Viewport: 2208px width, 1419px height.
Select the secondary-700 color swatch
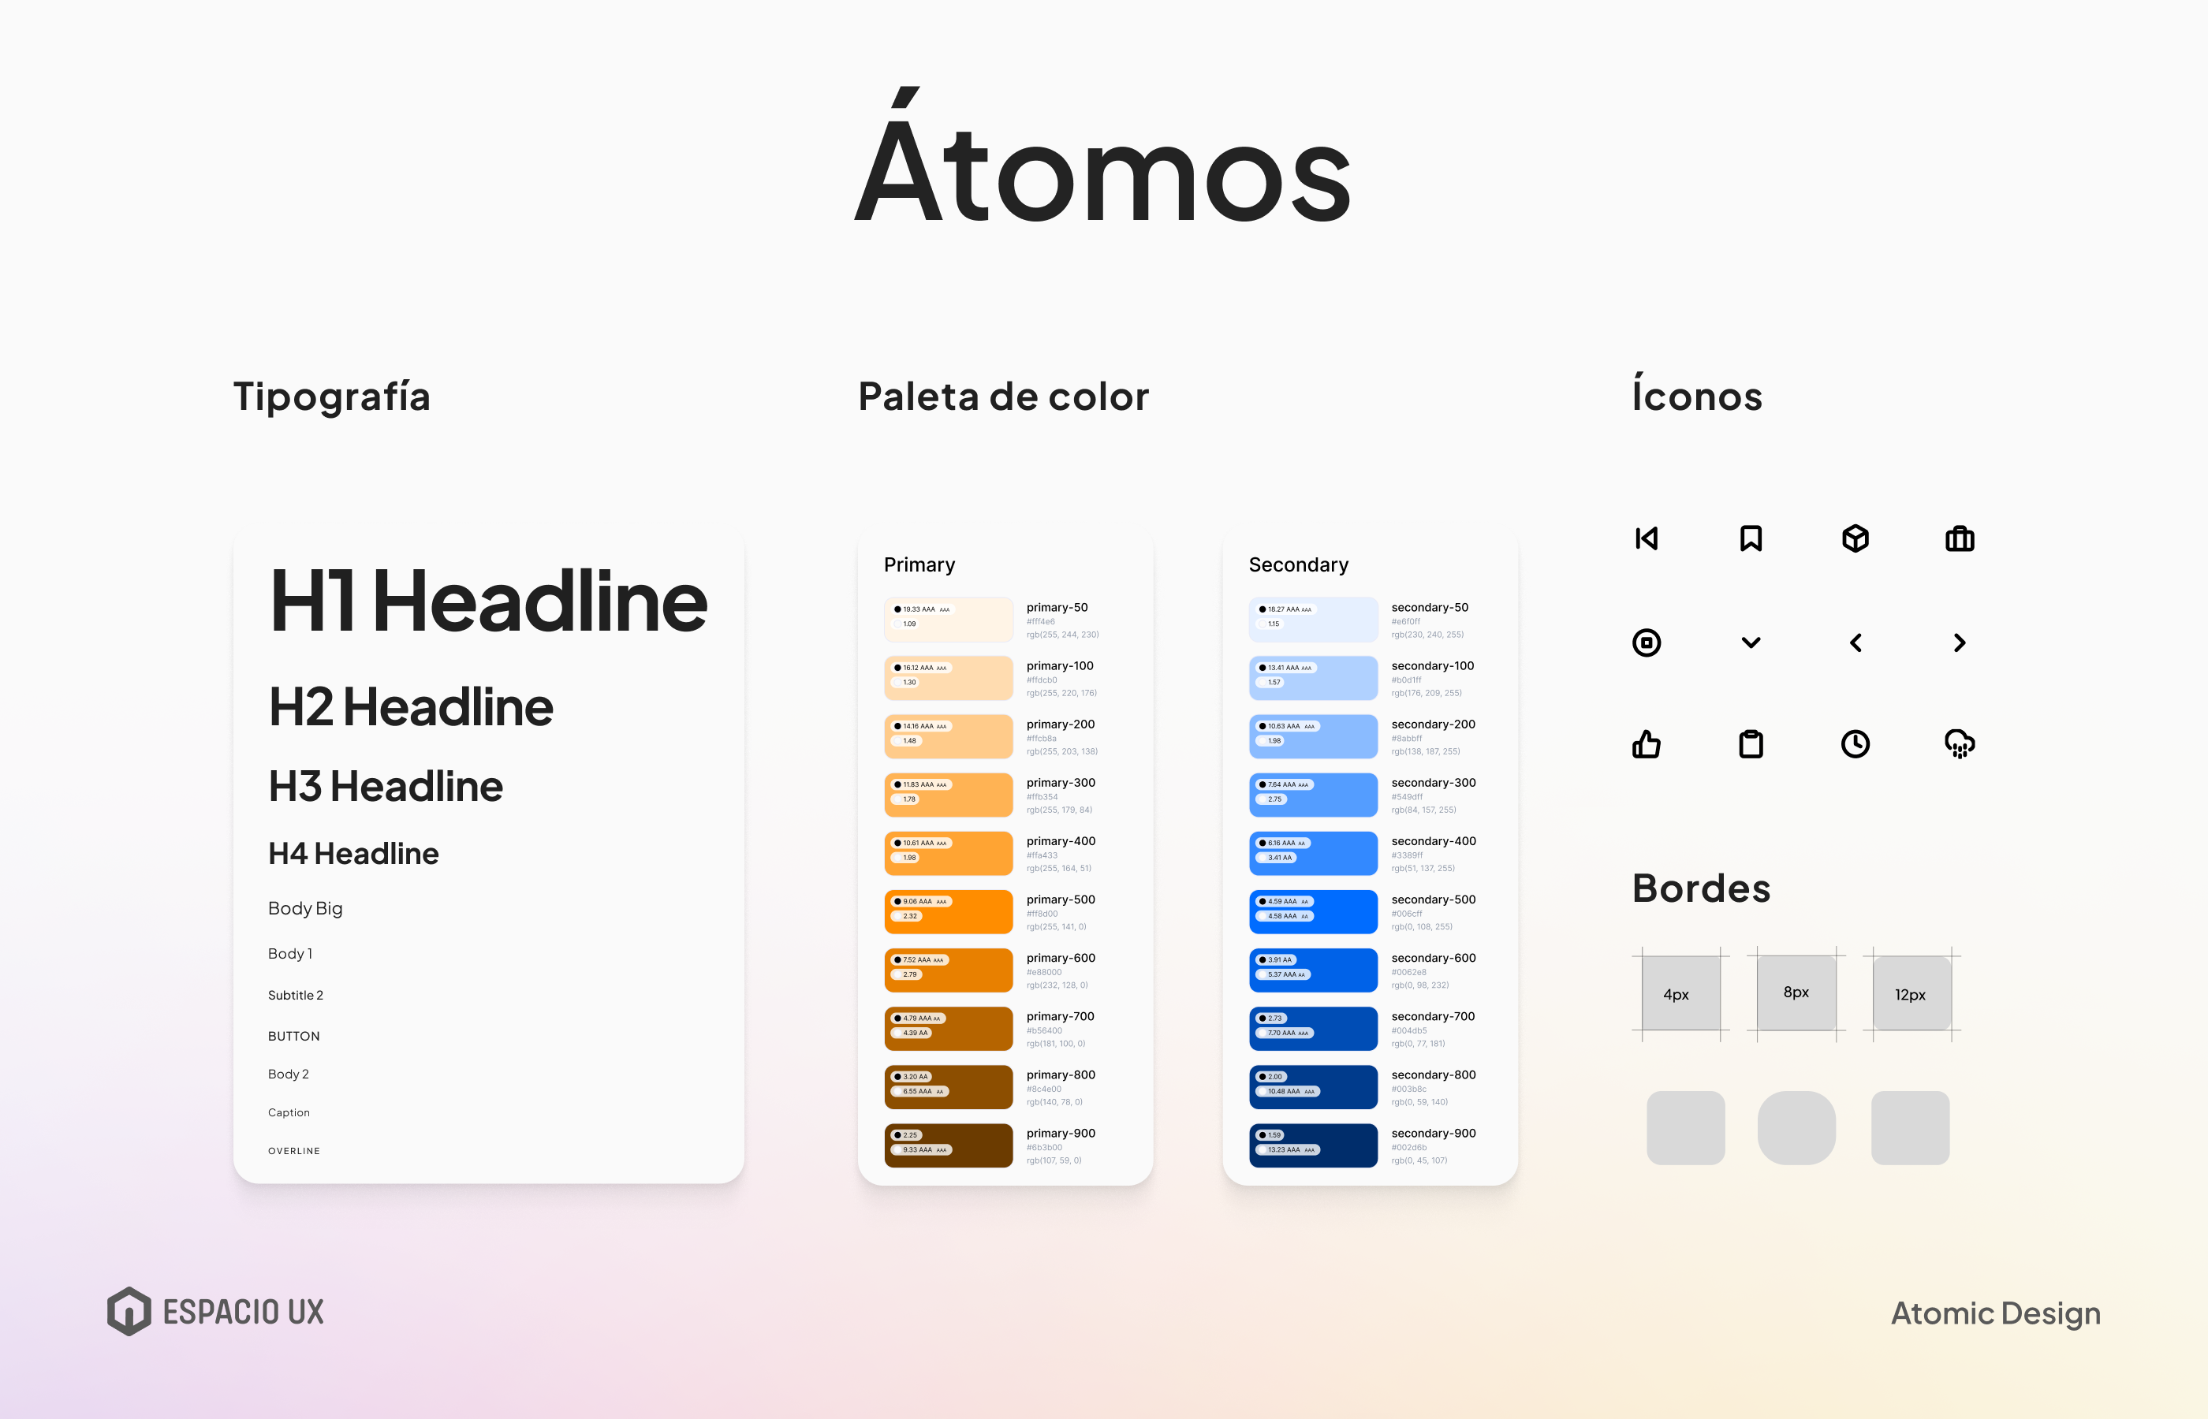click(1313, 1030)
